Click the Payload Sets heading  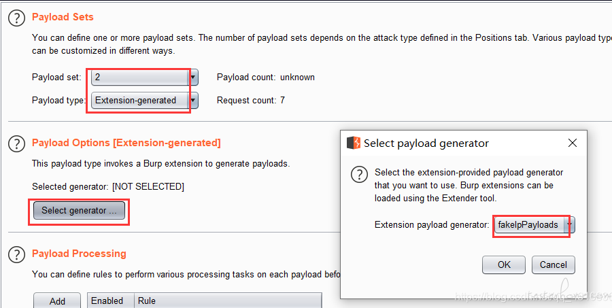click(63, 17)
